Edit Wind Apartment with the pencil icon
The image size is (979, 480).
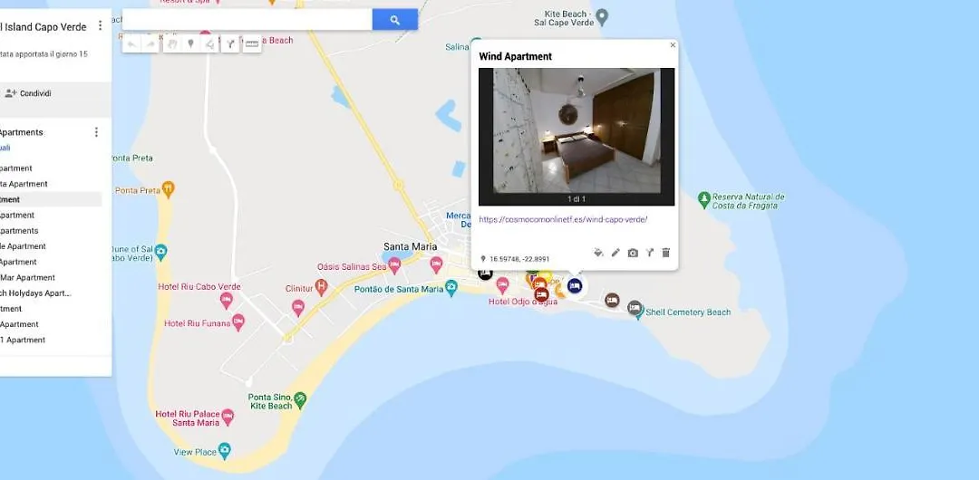click(x=616, y=253)
